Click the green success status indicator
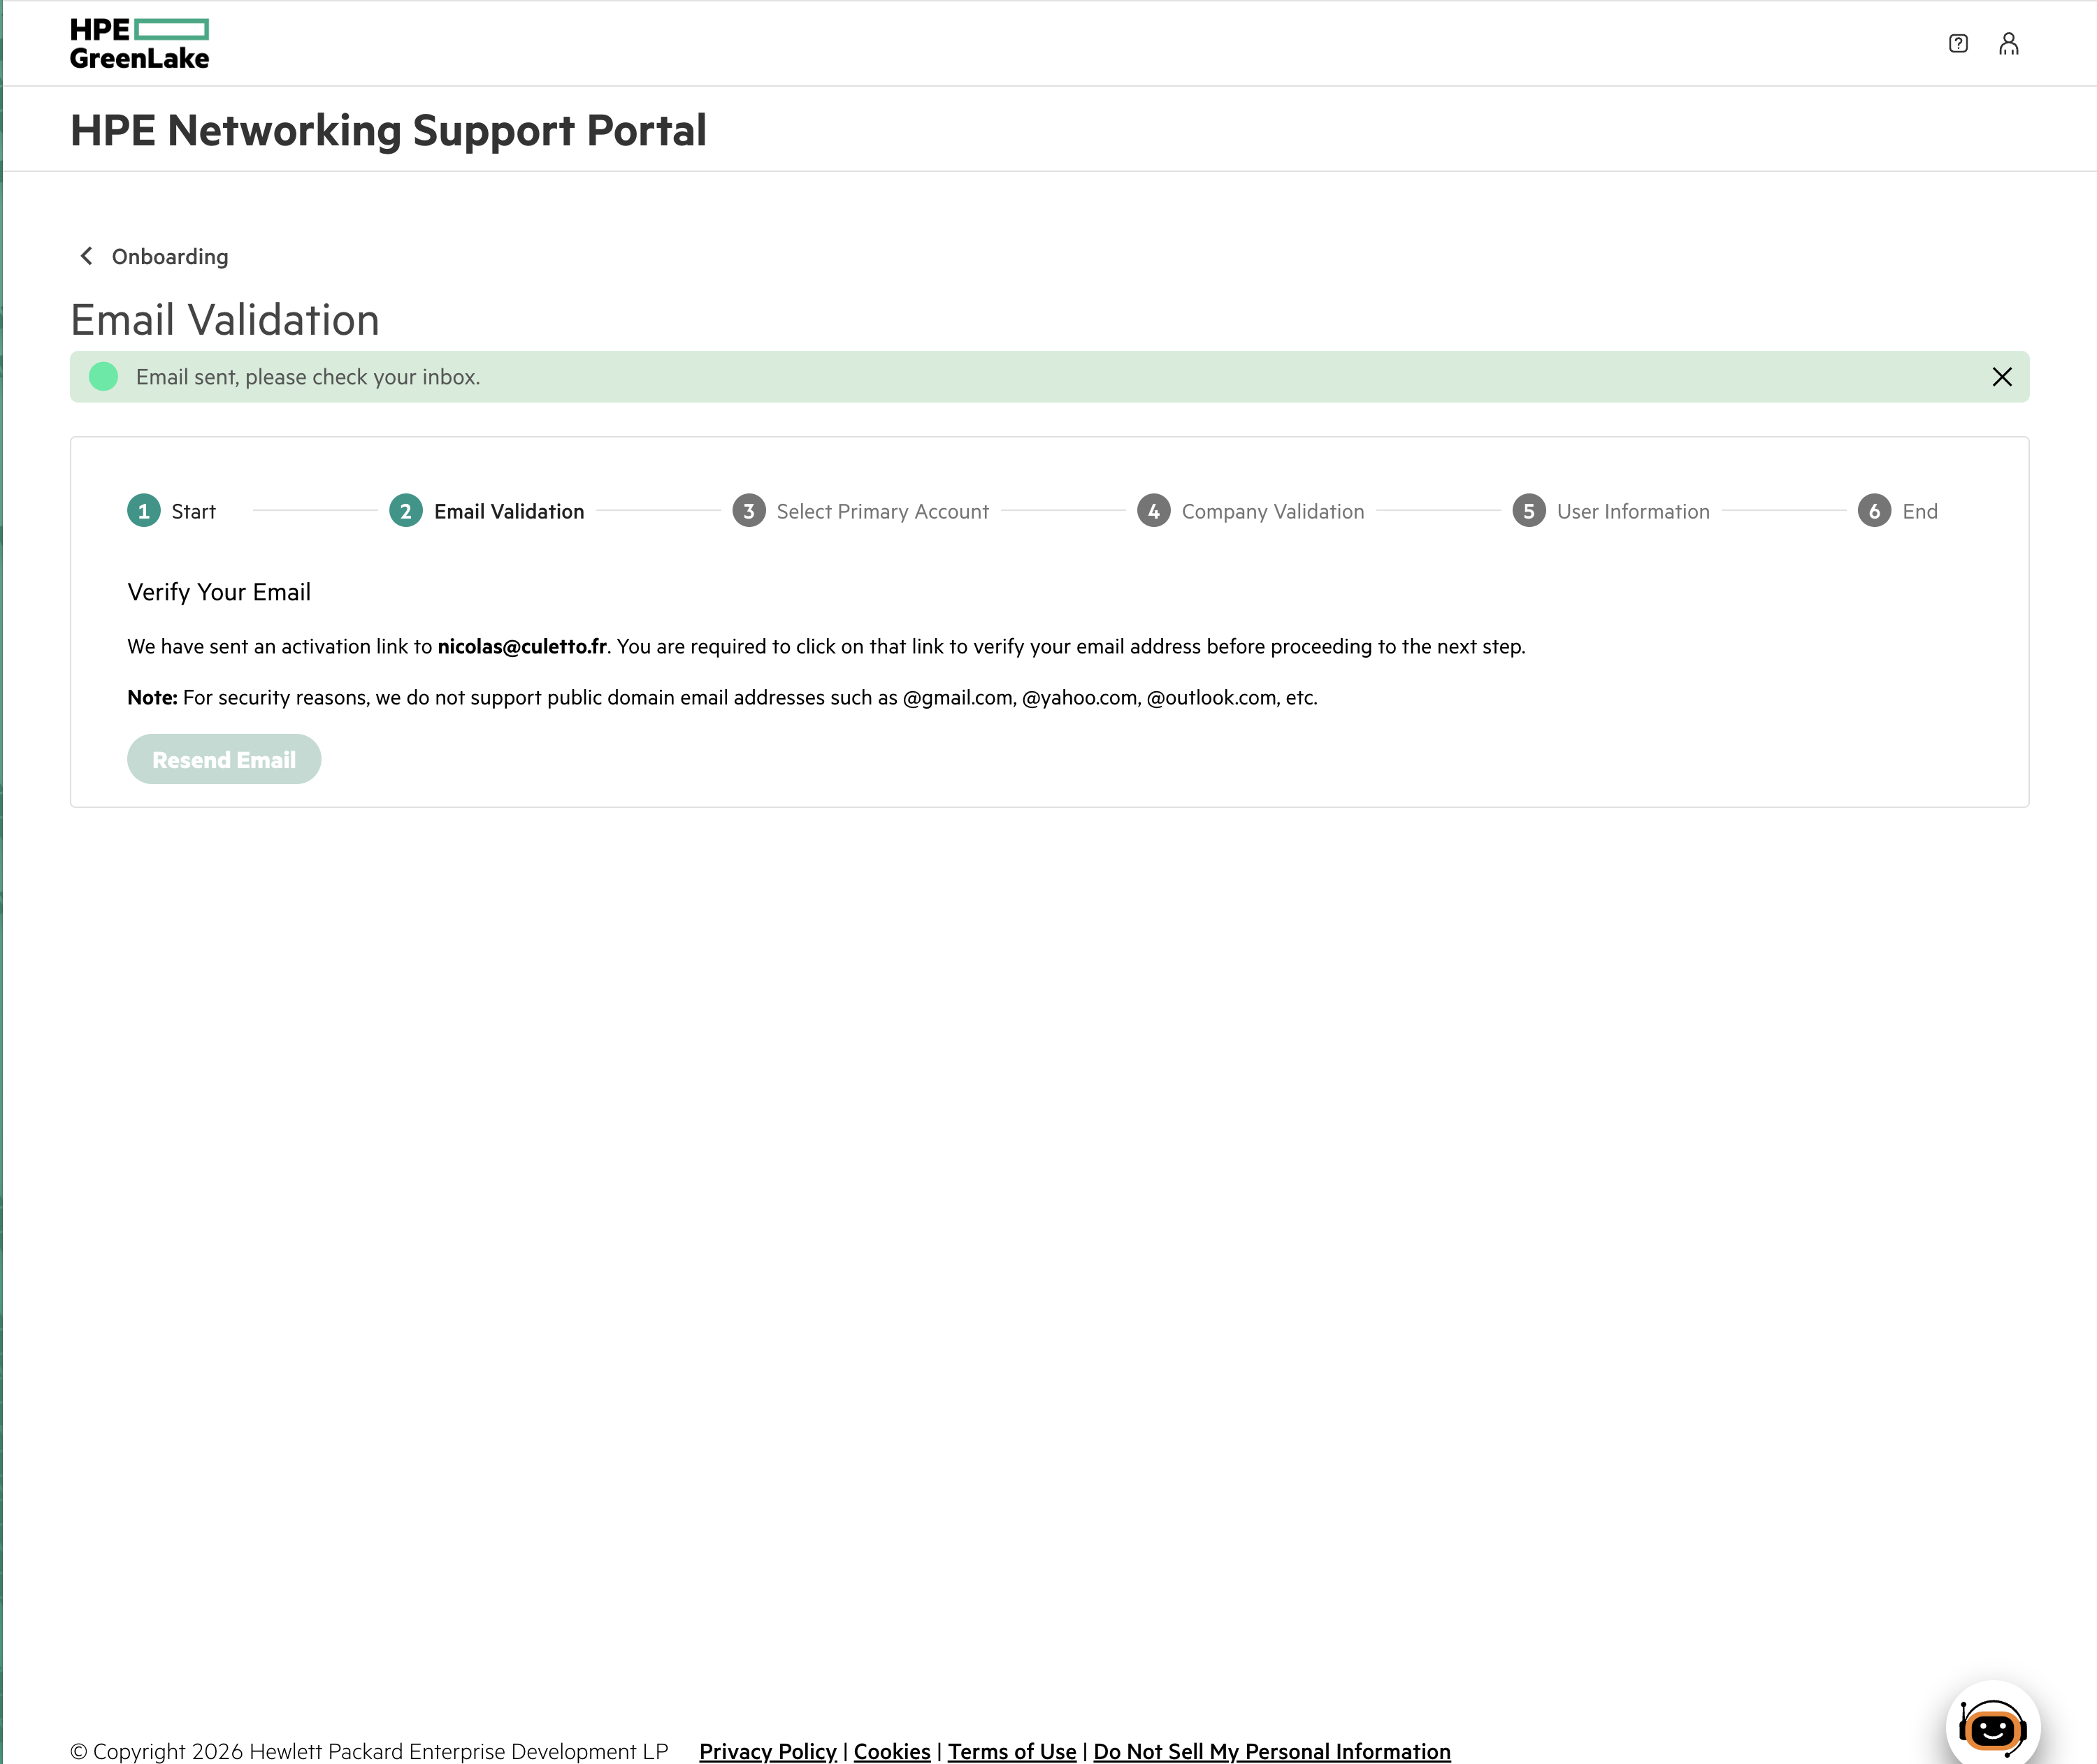Viewport: 2097px width, 1764px height. [x=103, y=377]
